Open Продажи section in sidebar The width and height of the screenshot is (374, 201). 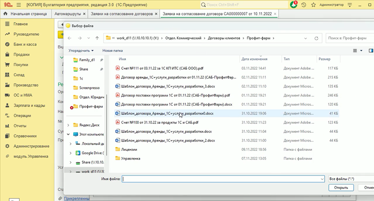pos(22,54)
